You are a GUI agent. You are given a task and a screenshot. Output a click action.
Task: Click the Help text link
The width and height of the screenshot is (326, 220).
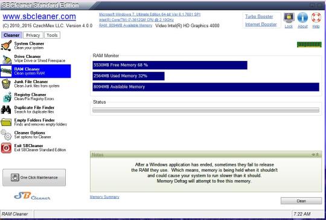[316, 27]
